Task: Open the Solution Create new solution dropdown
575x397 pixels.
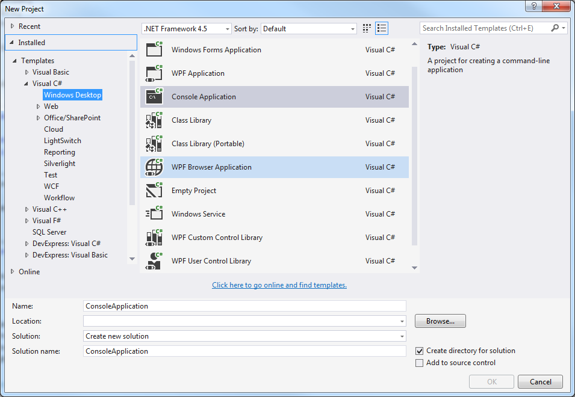Action: pos(402,336)
